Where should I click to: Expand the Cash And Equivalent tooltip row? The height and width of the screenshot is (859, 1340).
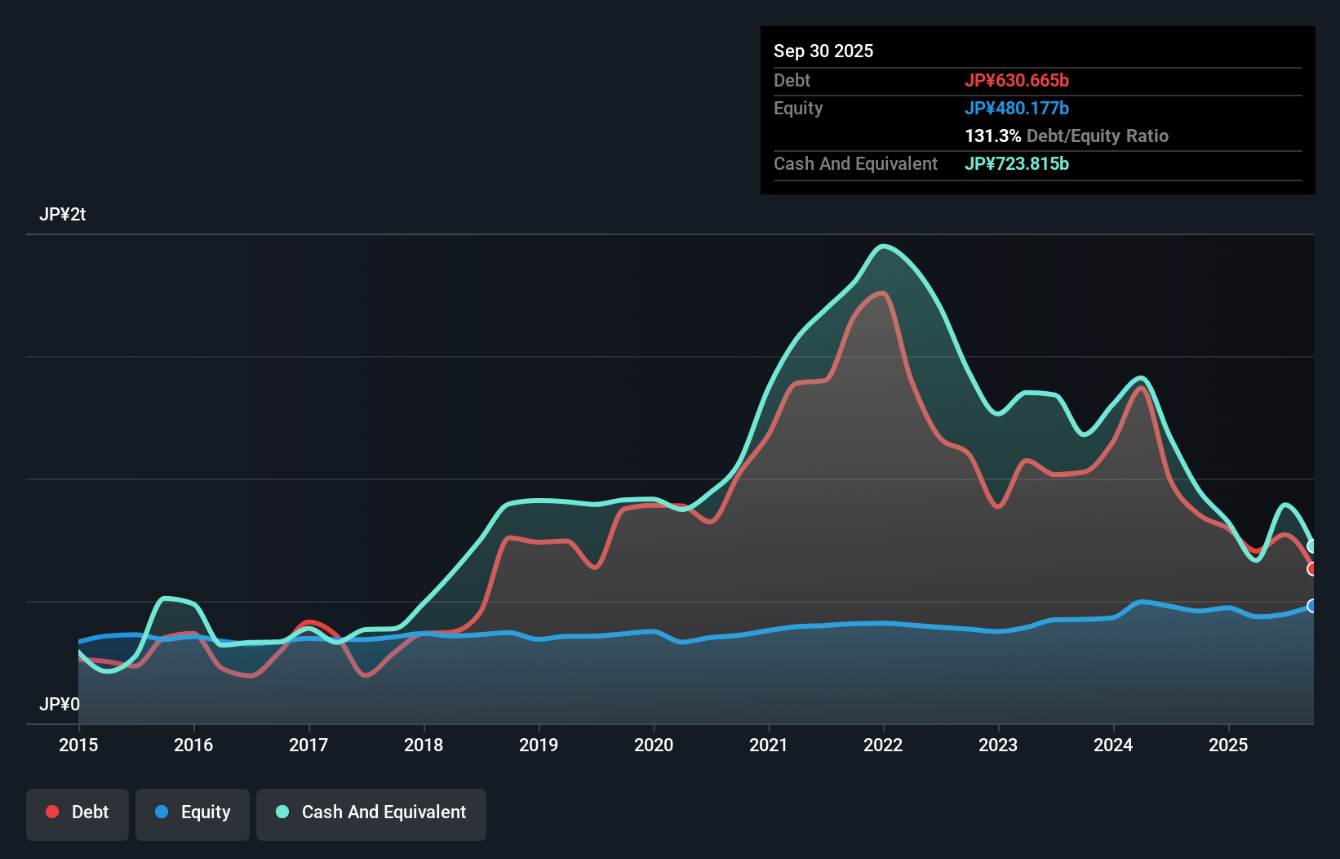(855, 163)
